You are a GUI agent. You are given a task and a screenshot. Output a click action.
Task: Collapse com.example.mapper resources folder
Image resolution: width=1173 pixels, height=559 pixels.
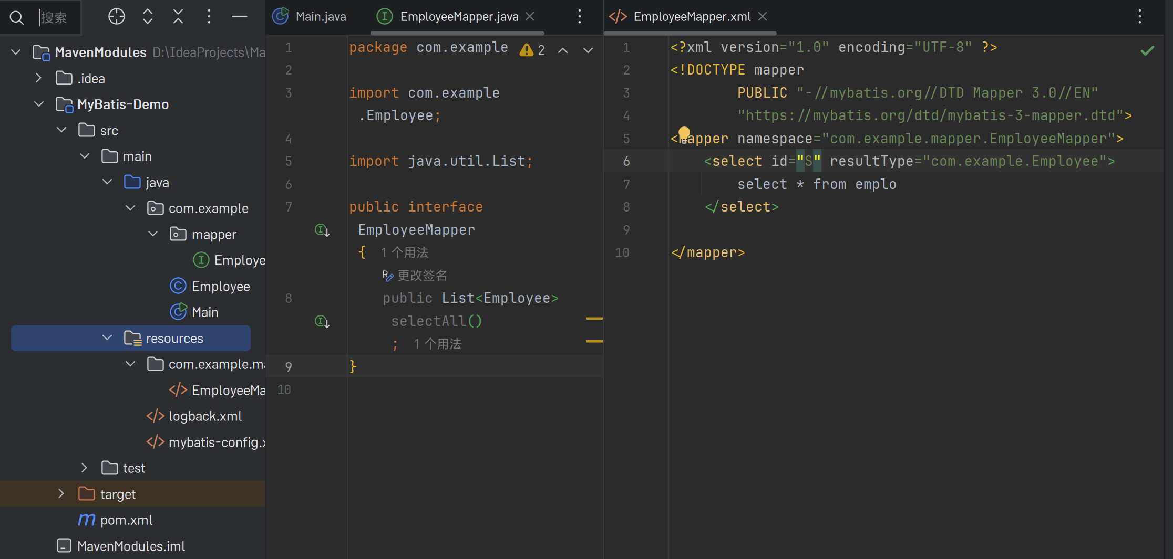coord(130,364)
